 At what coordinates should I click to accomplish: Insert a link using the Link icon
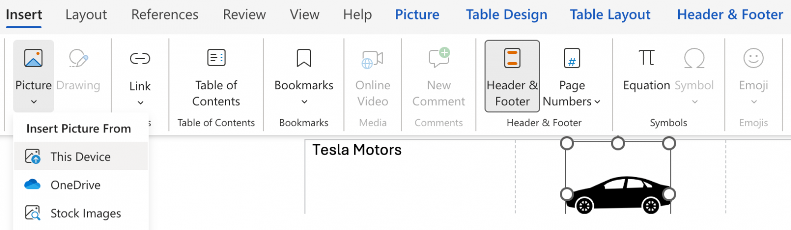(x=140, y=59)
